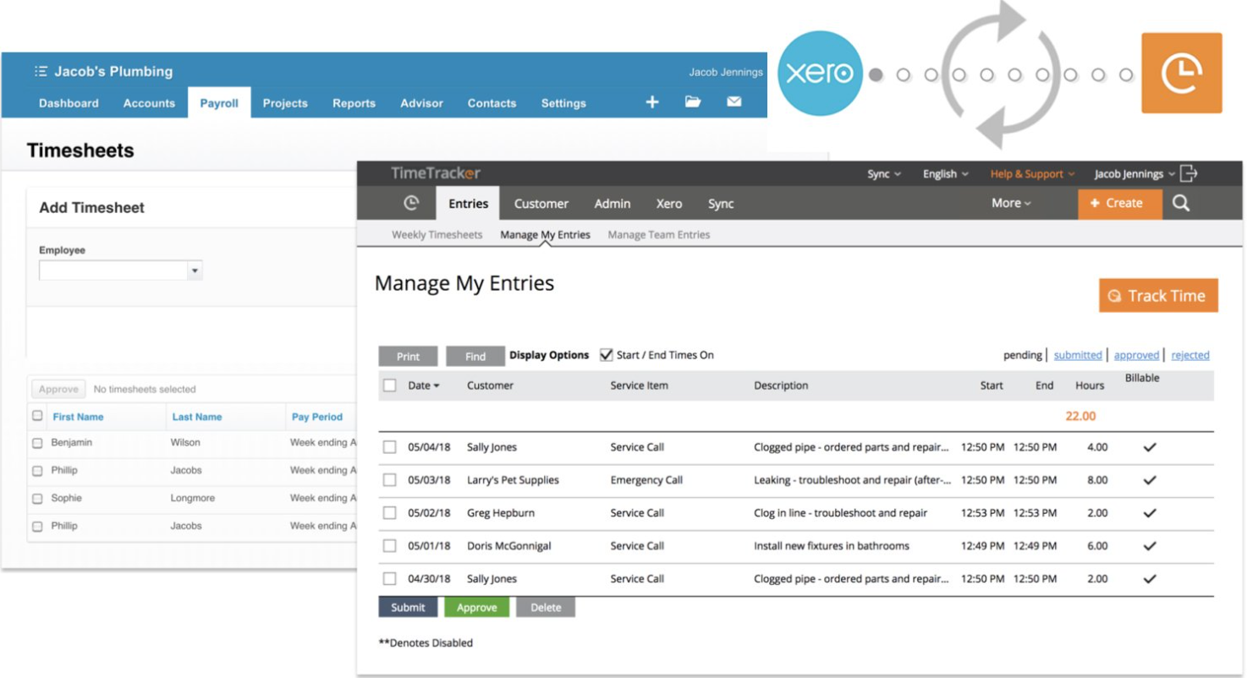Open the envelope mail icon in Xero
Viewport: 1247px width, 678px height.
point(733,101)
